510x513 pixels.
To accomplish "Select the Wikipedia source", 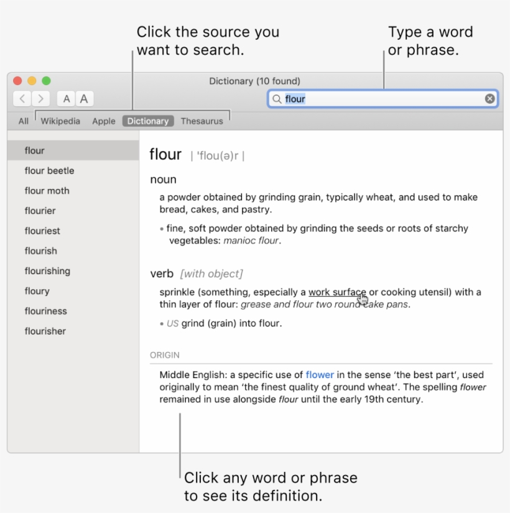I will coord(60,121).
